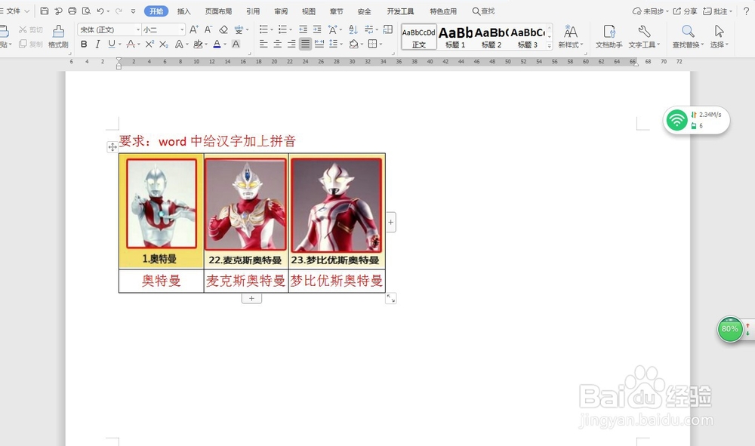Viewport: 755px width, 446px height.
Task: Open Print Preview icon
Action: pos(86,11)
